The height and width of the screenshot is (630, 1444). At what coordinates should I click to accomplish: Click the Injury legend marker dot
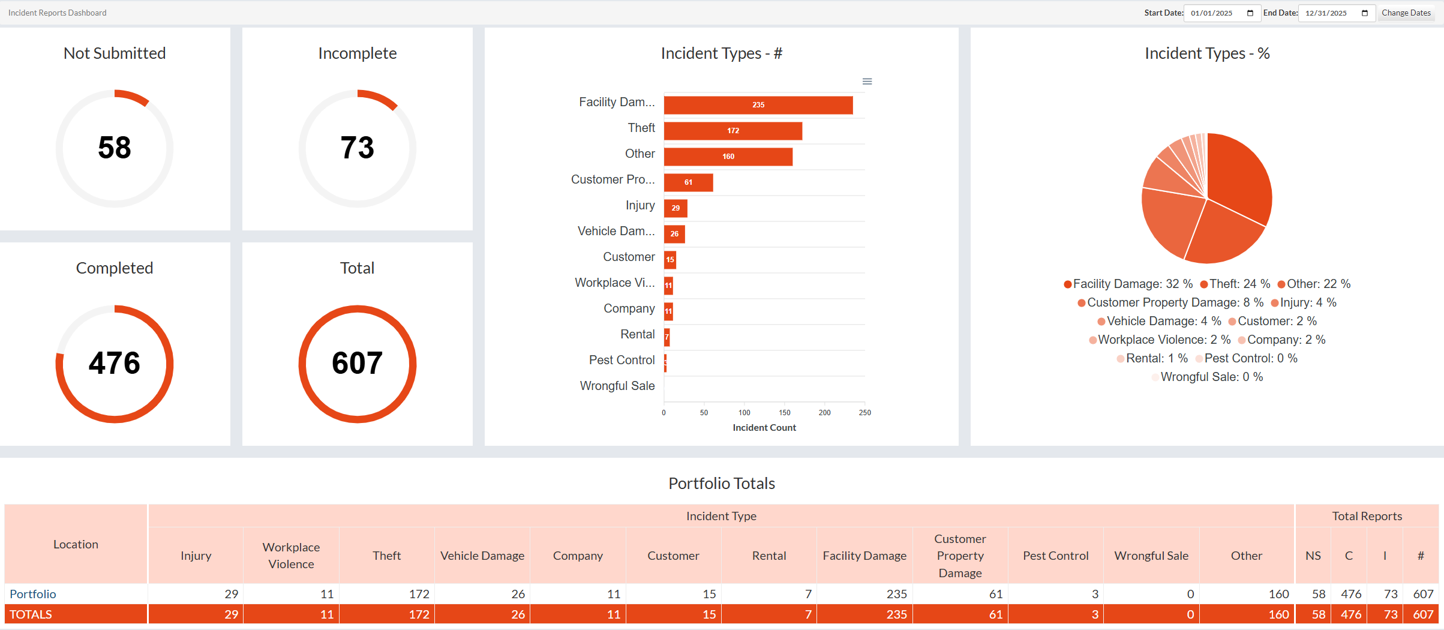tap(1275, 303)
